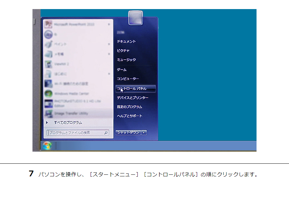Click the Image Transfer Utility icon

[x=48, y=113]
